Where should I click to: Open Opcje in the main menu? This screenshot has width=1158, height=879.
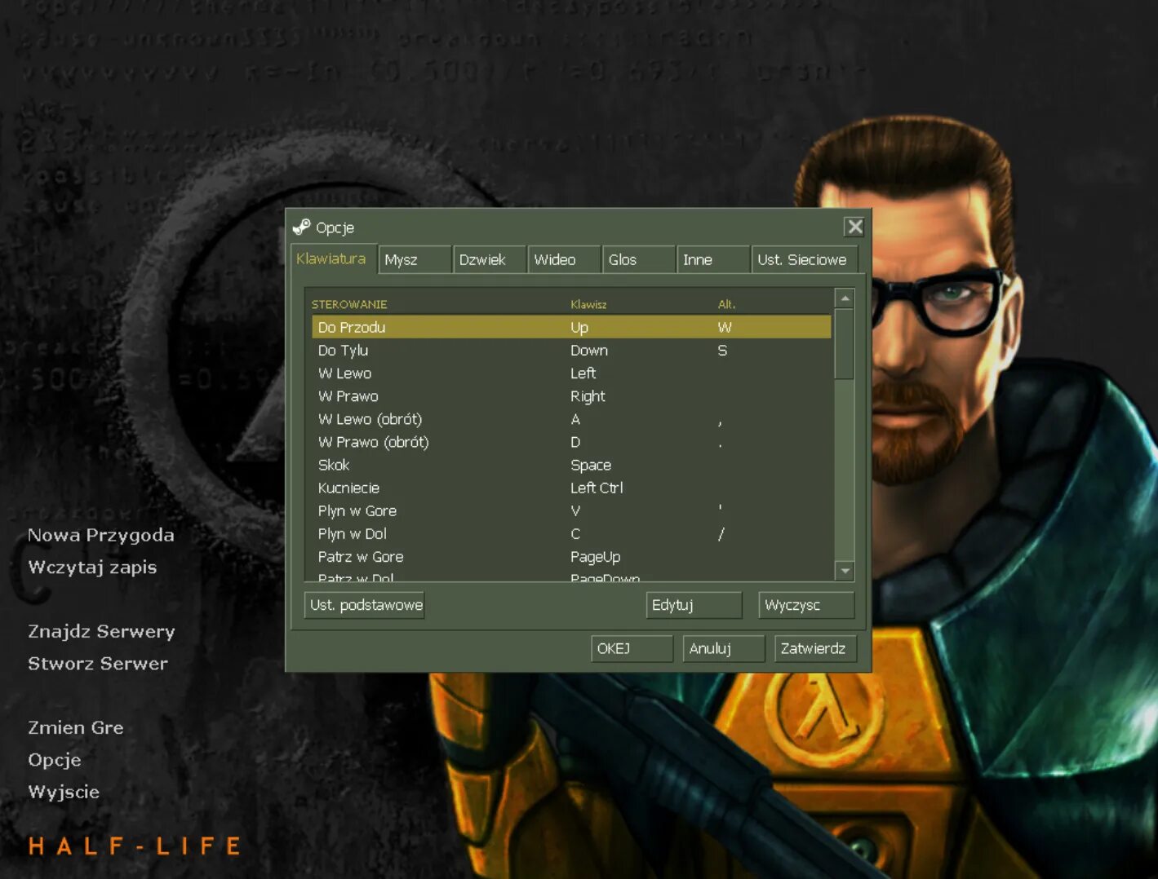pos(55,760)
